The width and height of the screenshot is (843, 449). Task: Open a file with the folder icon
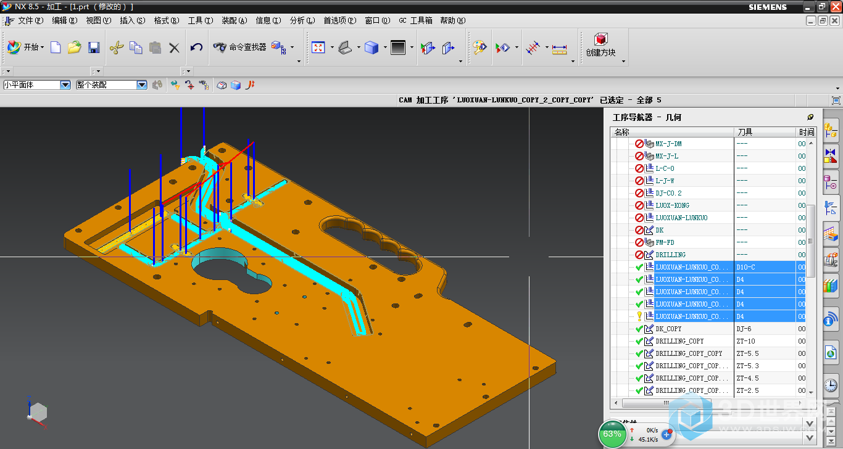pos(75,47)
